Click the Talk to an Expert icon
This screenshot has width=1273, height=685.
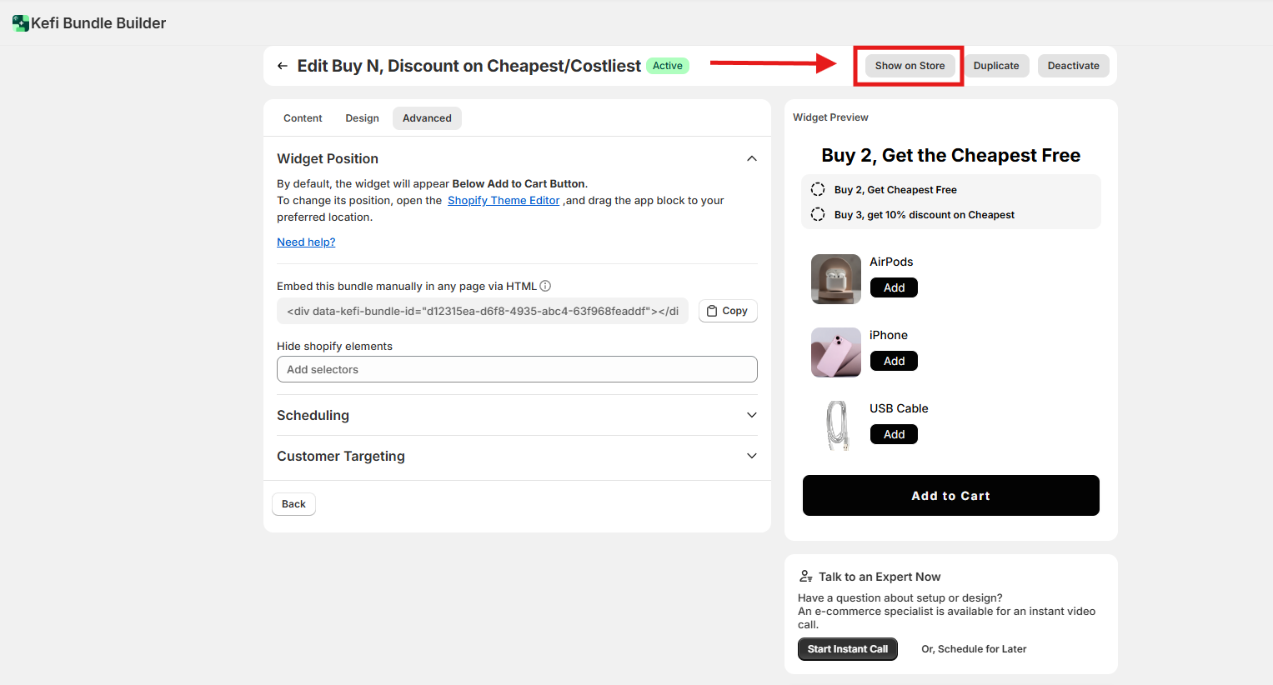(x=805, y=577)
